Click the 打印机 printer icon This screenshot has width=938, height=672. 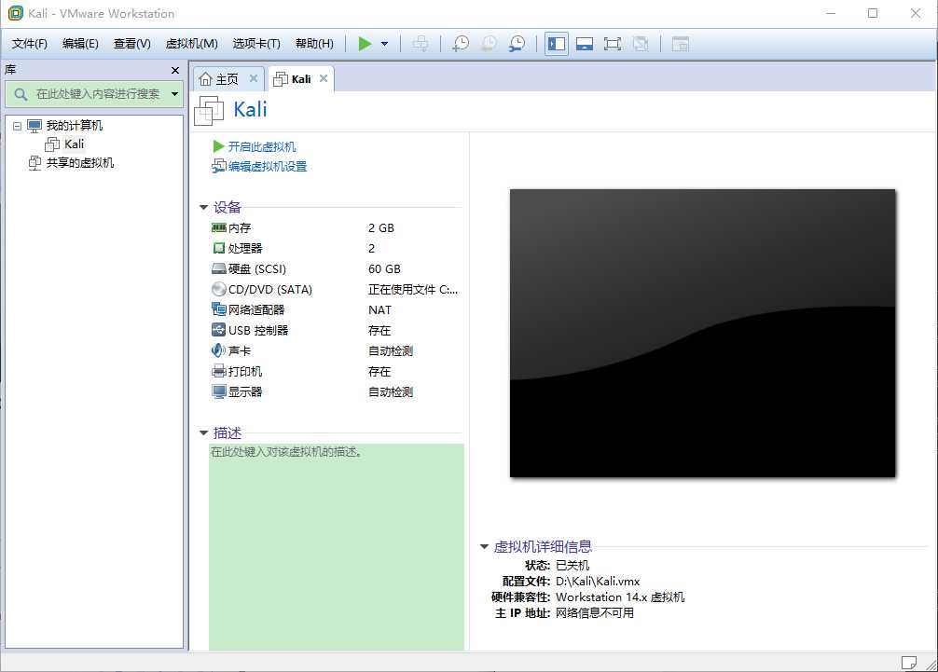[219, 371]
